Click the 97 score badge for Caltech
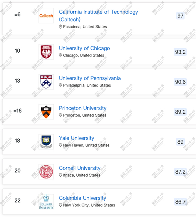 coord(180,15)
